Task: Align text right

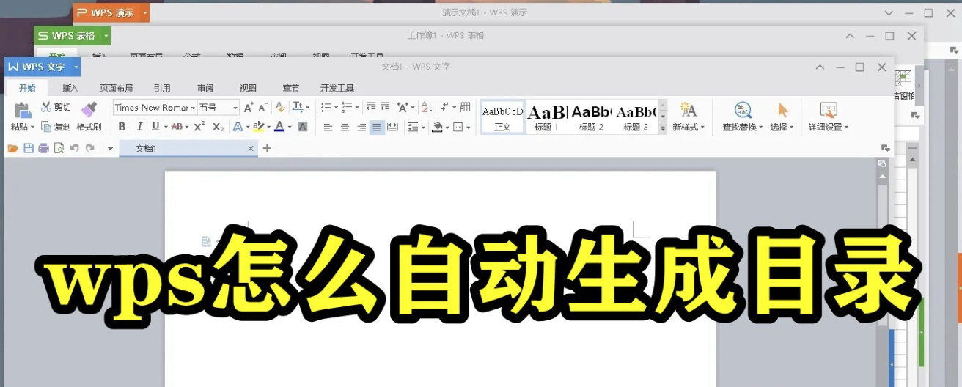Action: click(x=361, y=127)
